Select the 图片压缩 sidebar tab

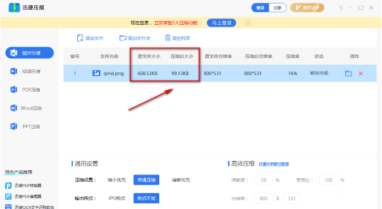(x=29, y=53)
